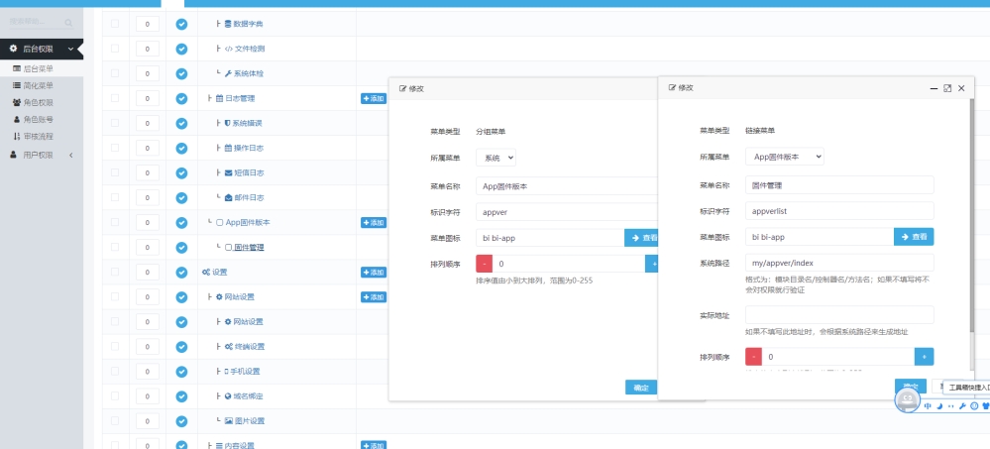Click the open-envelope icon beside 邮件日志

(229, 197)
